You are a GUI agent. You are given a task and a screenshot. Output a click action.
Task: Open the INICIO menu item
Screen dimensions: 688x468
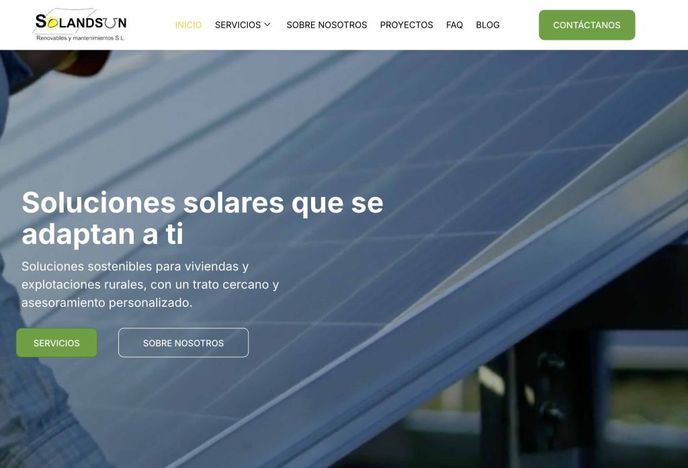click(188, 25)
